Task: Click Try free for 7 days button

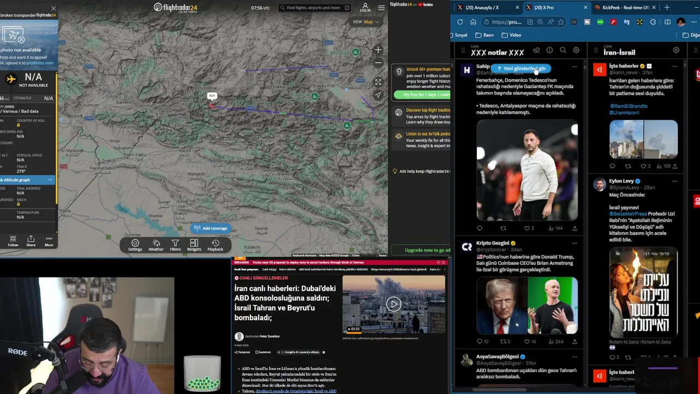Action: coord(422,95)
